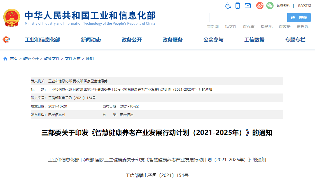Image resolution: width=315 pixels, height=180 pixels.
Task: Open the Weibo icon
Action: [260, 6]
